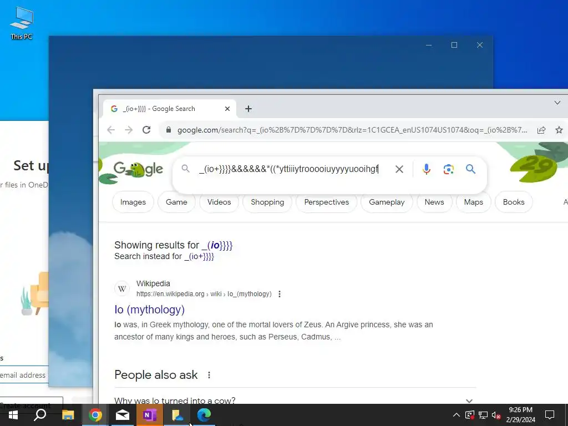Open the Io (mythology) Wikipedia link
This screenshot has height=426, width=568.
[x=150, y=310]
